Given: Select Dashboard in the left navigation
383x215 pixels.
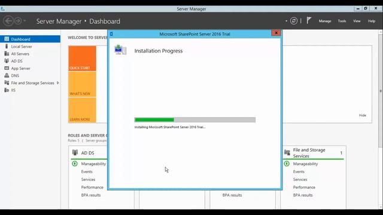Looking at the screenshot, I should [30, 39].
